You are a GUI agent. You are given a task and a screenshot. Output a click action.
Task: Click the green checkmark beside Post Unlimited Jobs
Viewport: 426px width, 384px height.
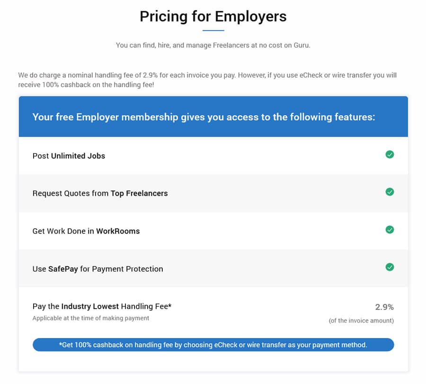click(390, 154)
